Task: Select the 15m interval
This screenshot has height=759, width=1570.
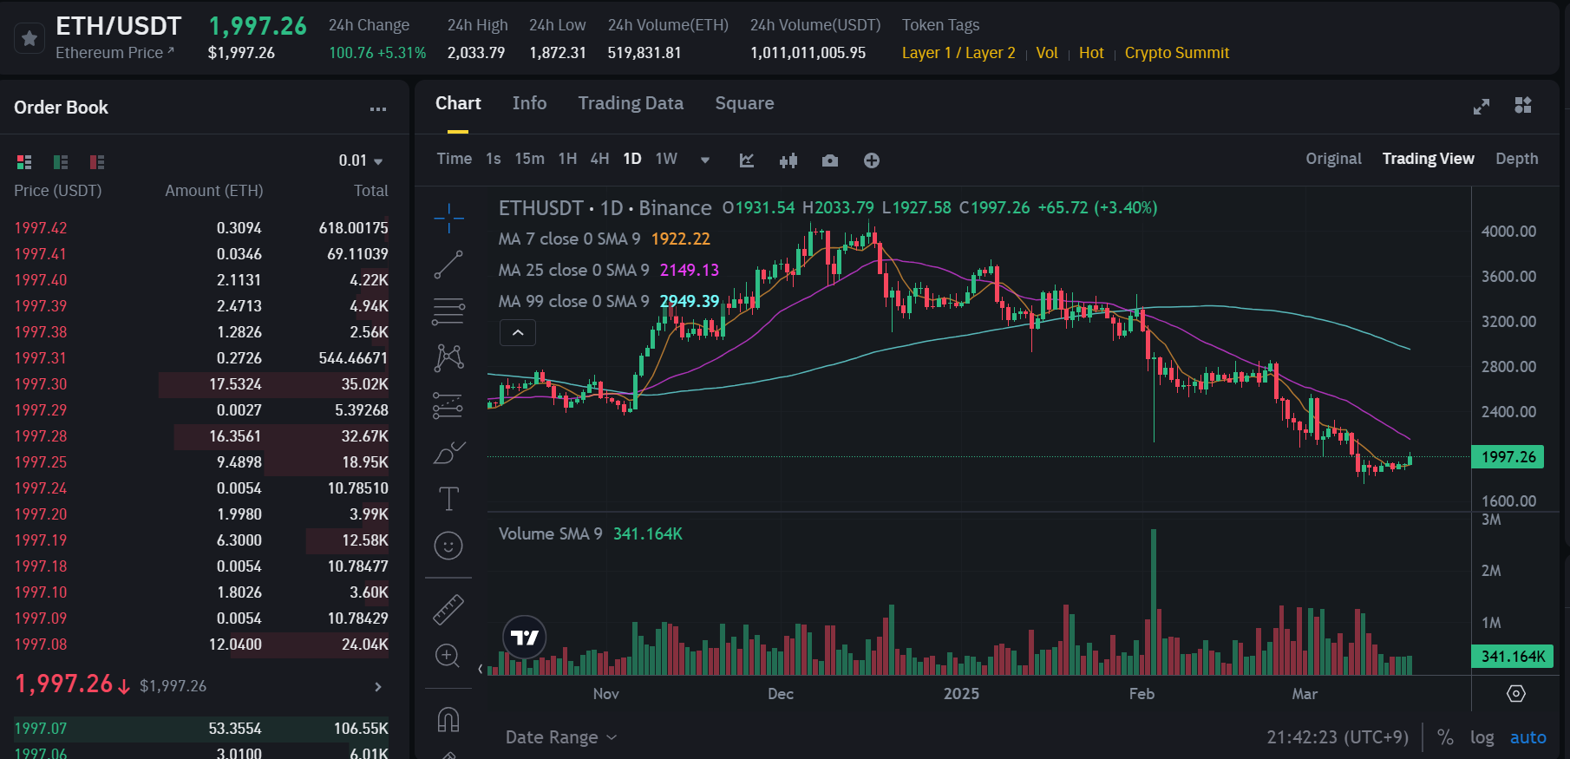Action: pos(530,159)
